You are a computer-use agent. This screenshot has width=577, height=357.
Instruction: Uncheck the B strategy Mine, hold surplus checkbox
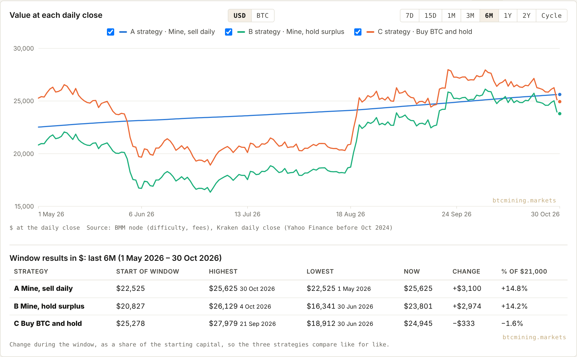pos(229,32)
